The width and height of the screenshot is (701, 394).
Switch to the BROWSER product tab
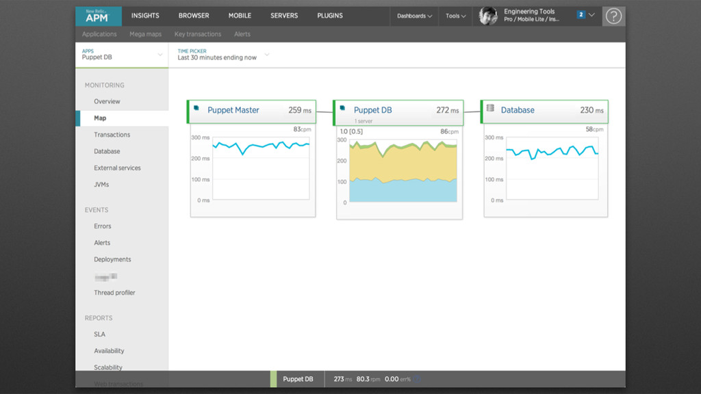click(x=194, y=16)
